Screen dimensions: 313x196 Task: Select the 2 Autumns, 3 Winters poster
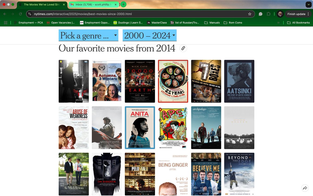tap(107, 81)
